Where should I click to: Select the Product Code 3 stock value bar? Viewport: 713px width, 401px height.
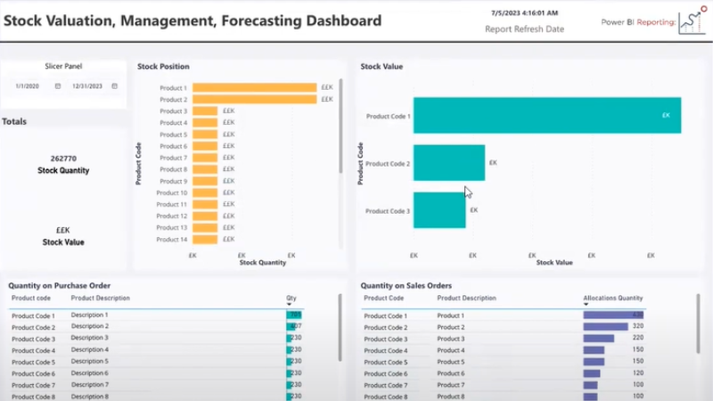[x=439, y=210]
